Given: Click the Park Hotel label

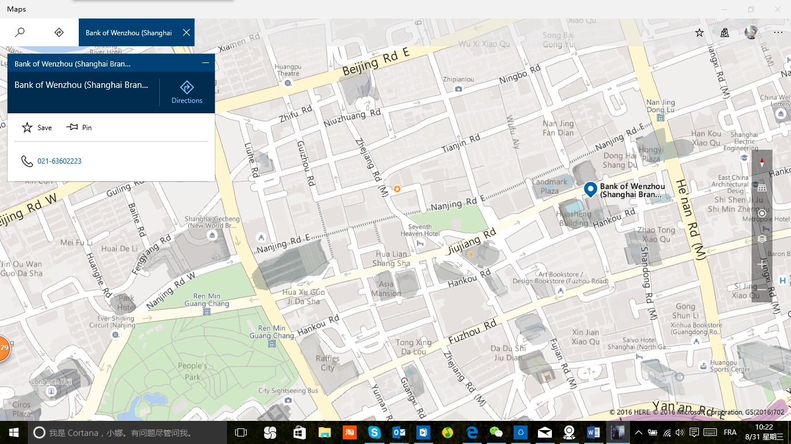Looking at the screenshot, I should [126, 303].
